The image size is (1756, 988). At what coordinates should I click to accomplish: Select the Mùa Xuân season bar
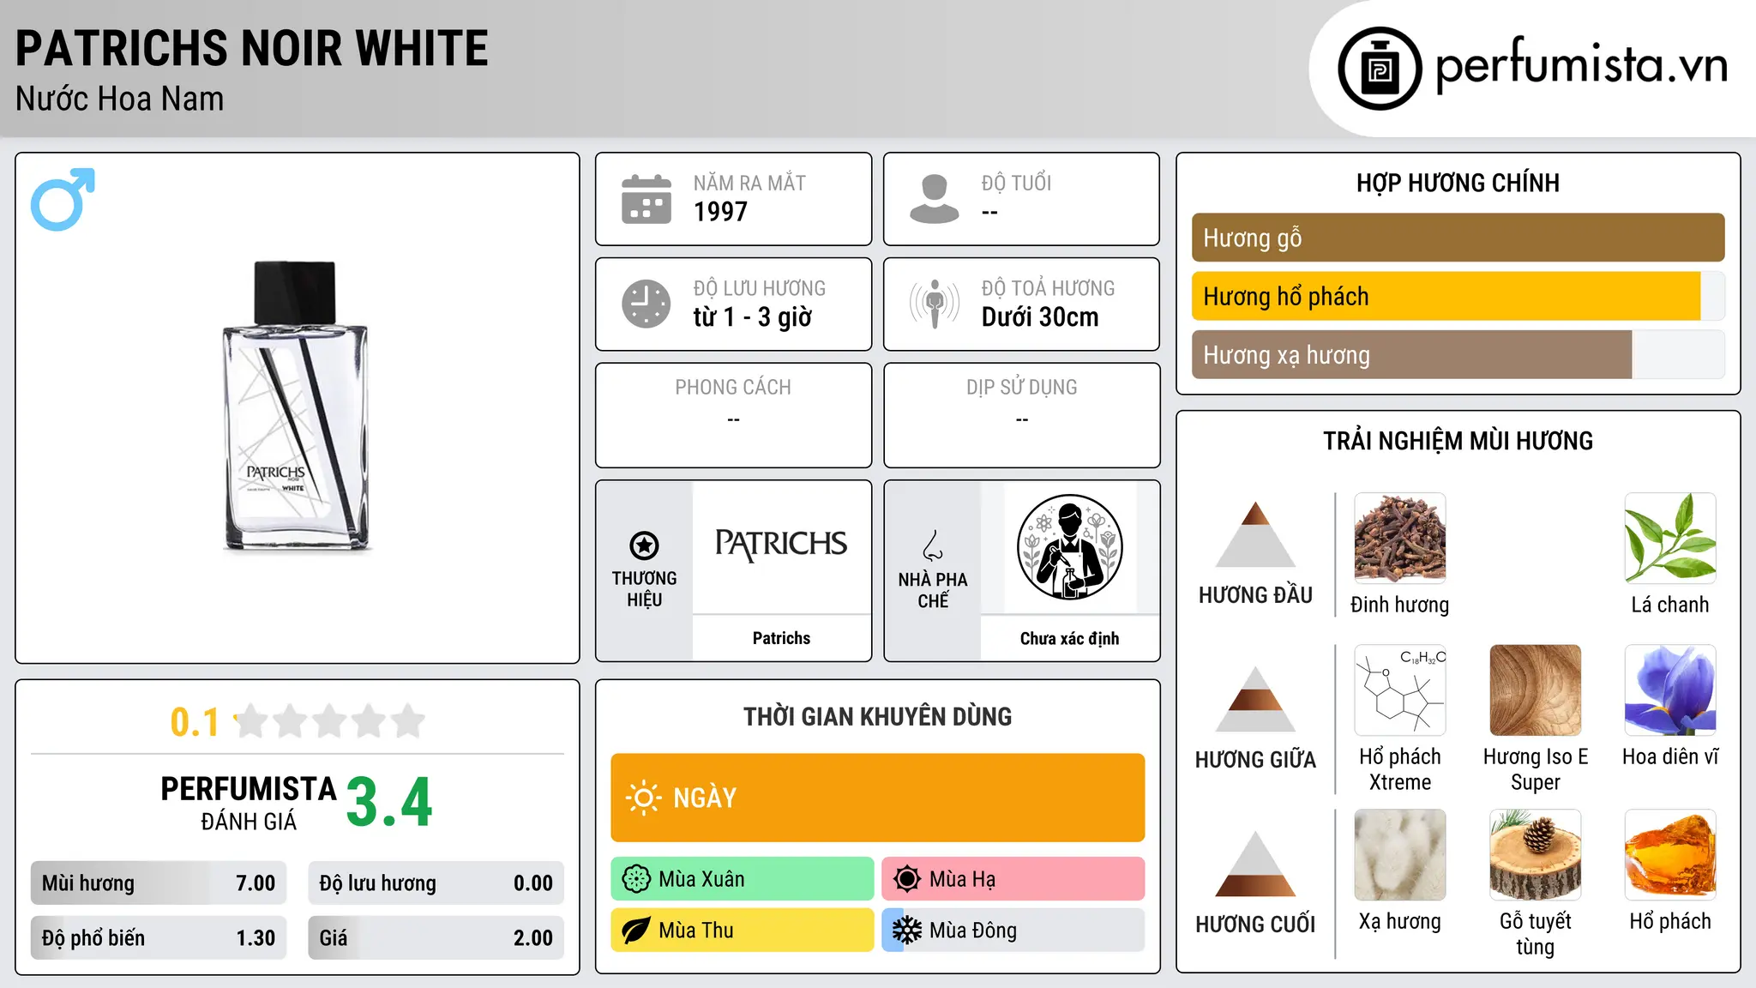[742, 879]
